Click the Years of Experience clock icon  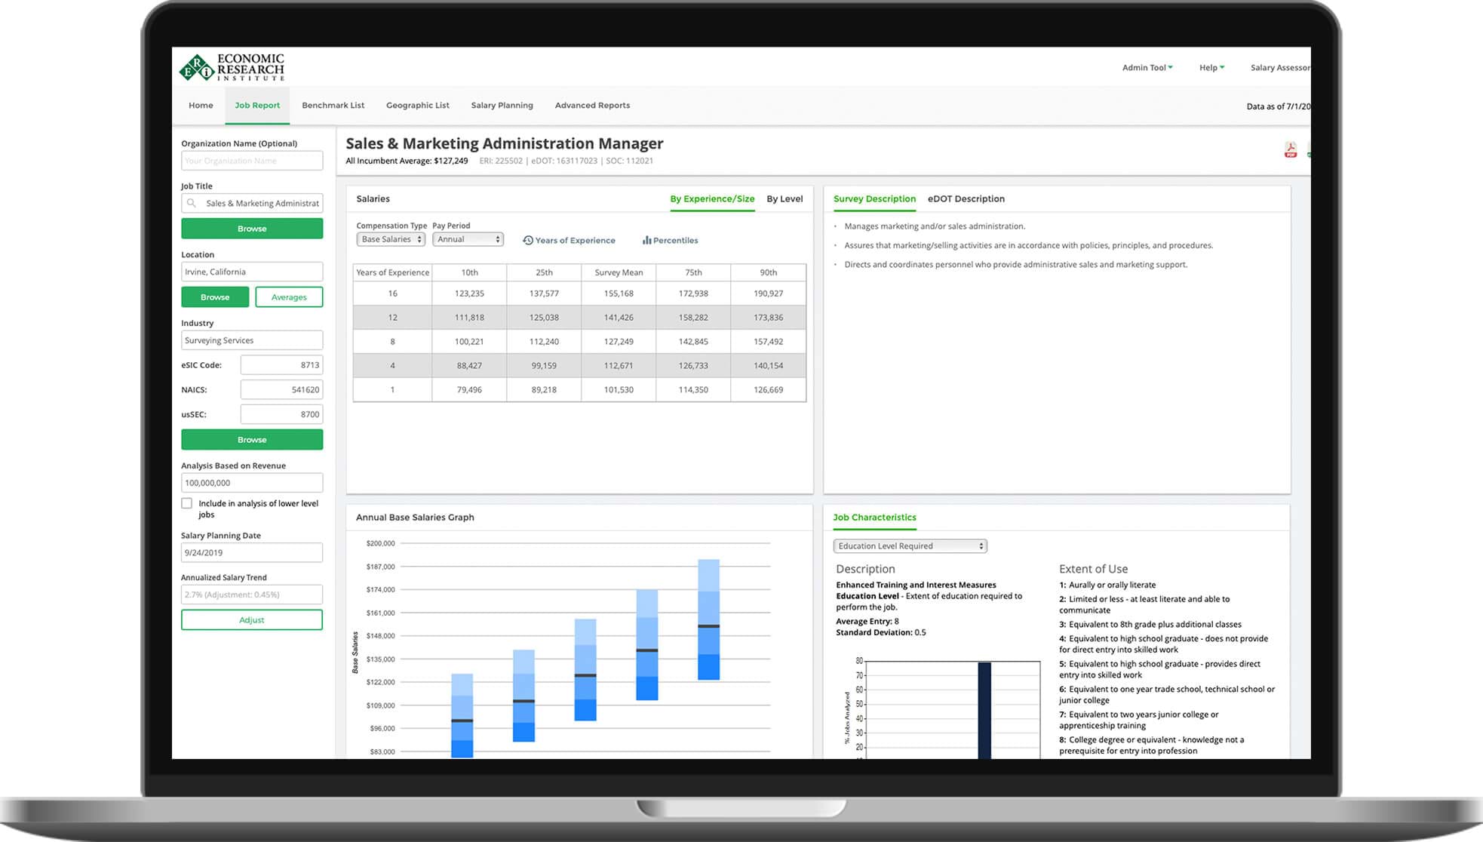[527, 240]
